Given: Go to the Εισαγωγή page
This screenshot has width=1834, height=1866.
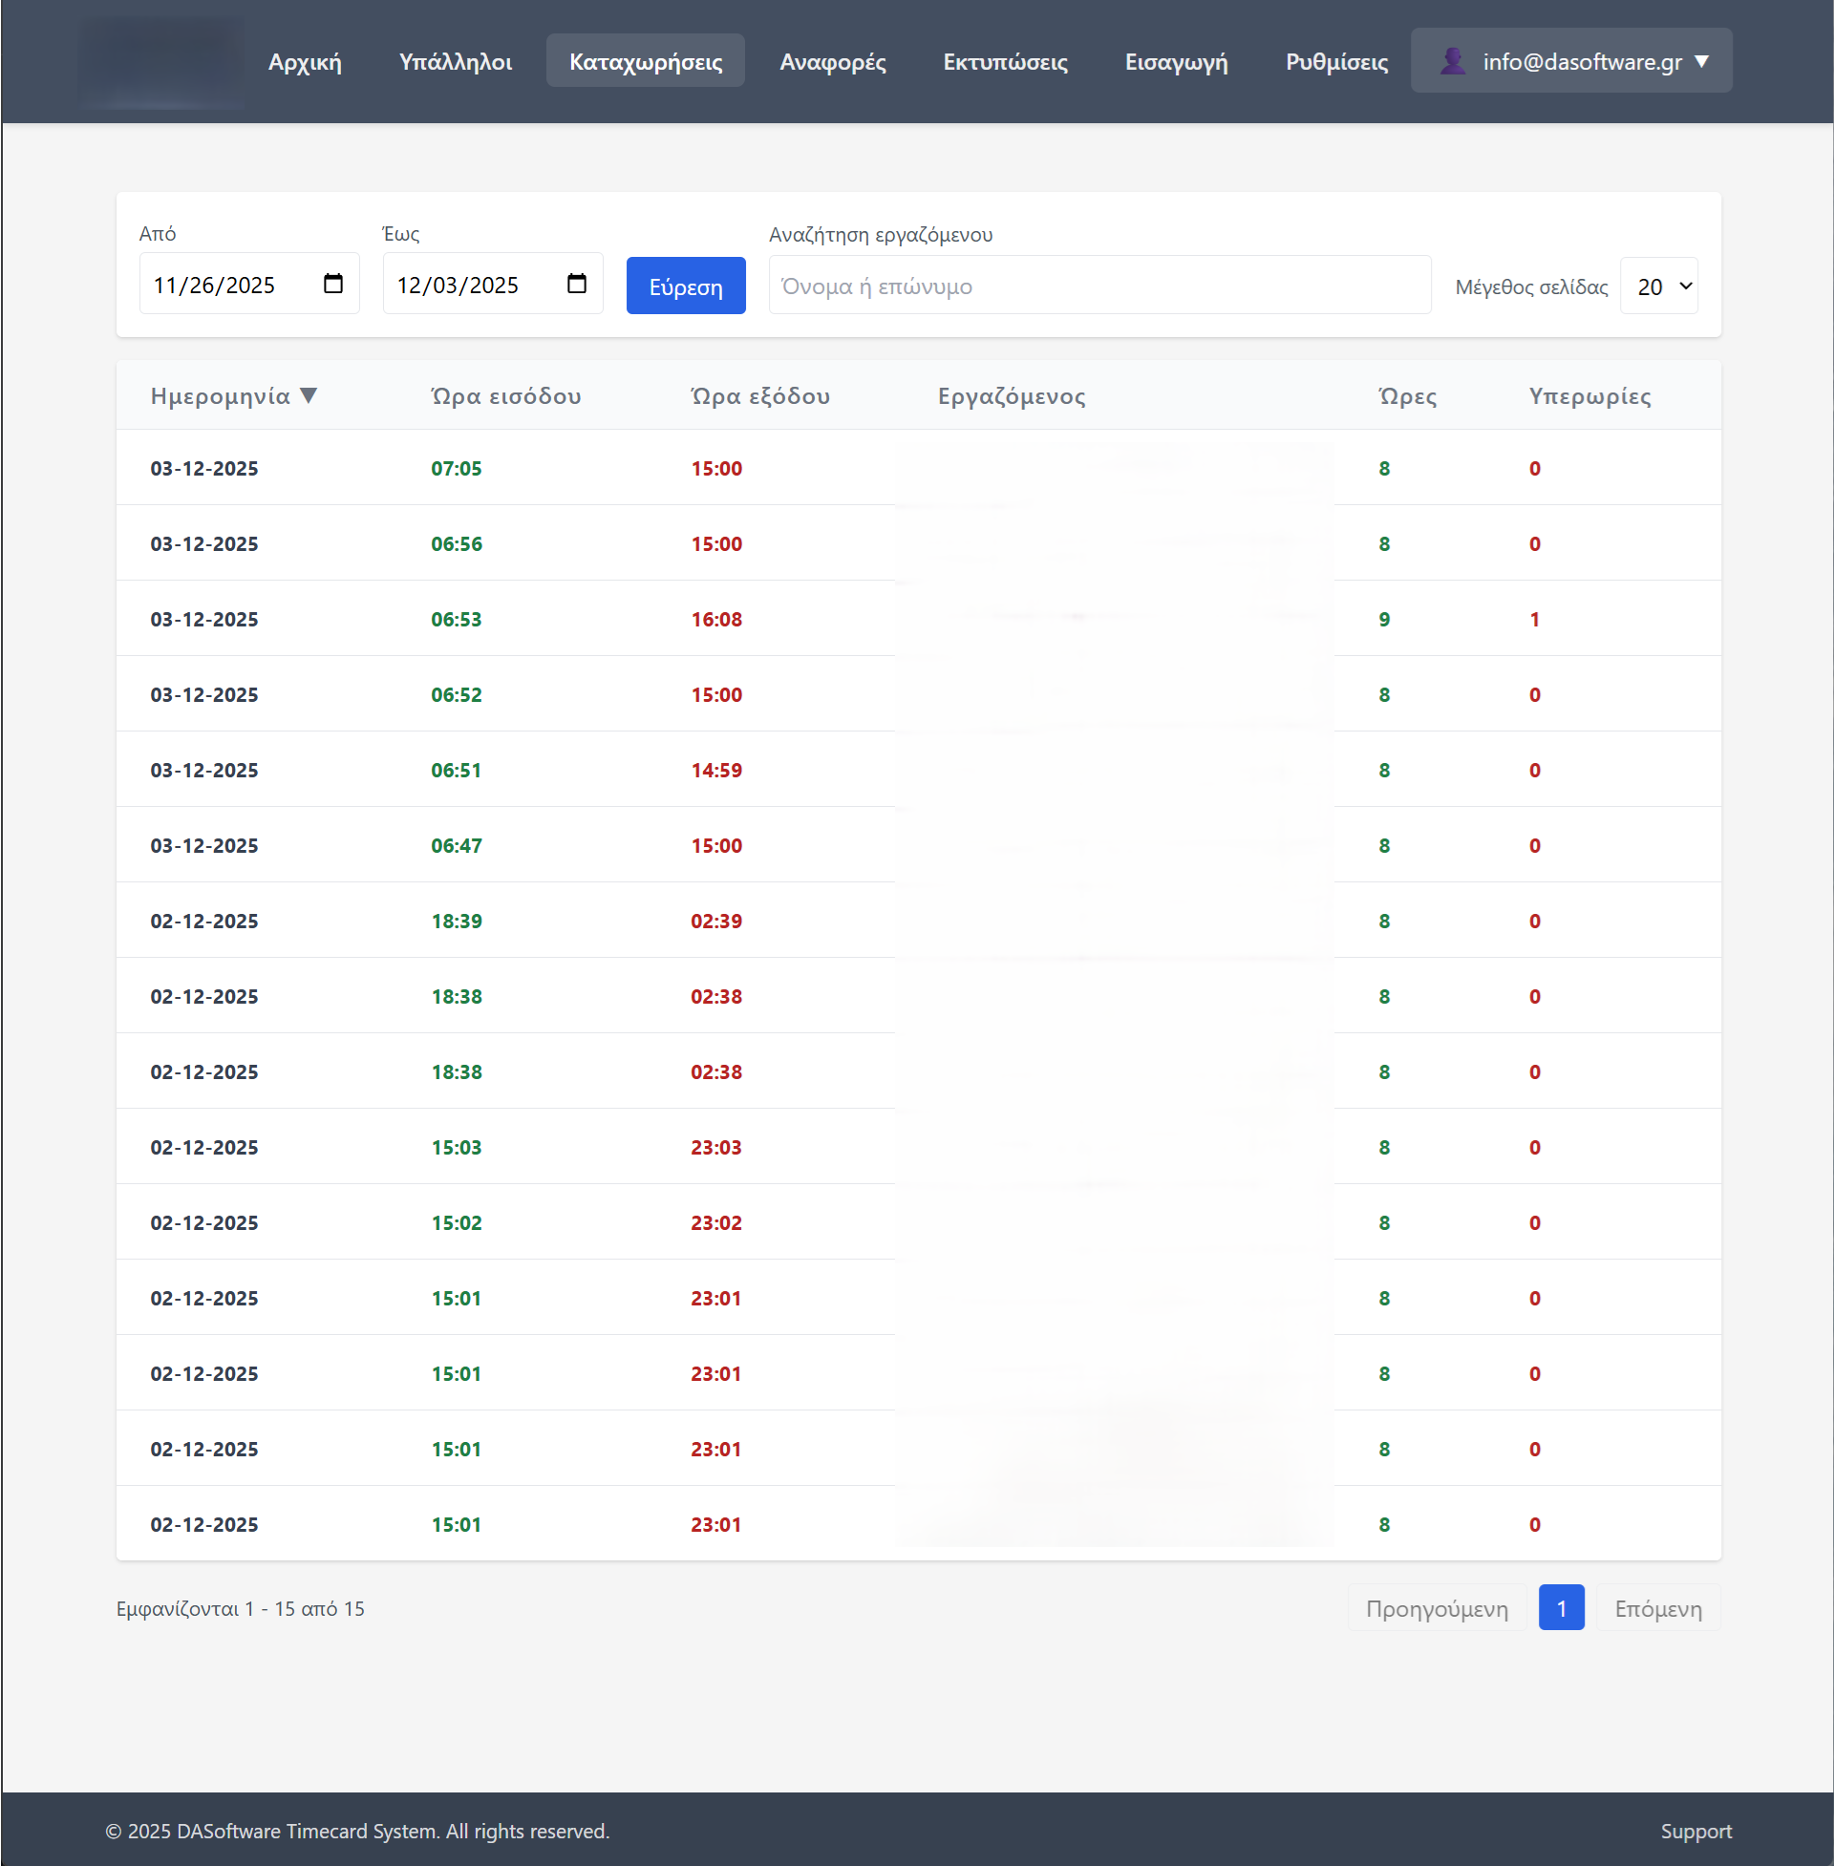Looking at the screenshot, I should [1175, 61].
